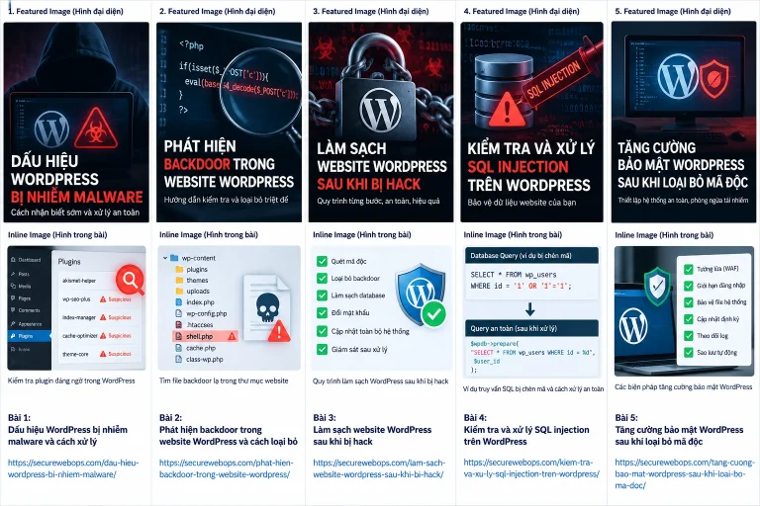Select the themes folder in the tree

[191, 281]
